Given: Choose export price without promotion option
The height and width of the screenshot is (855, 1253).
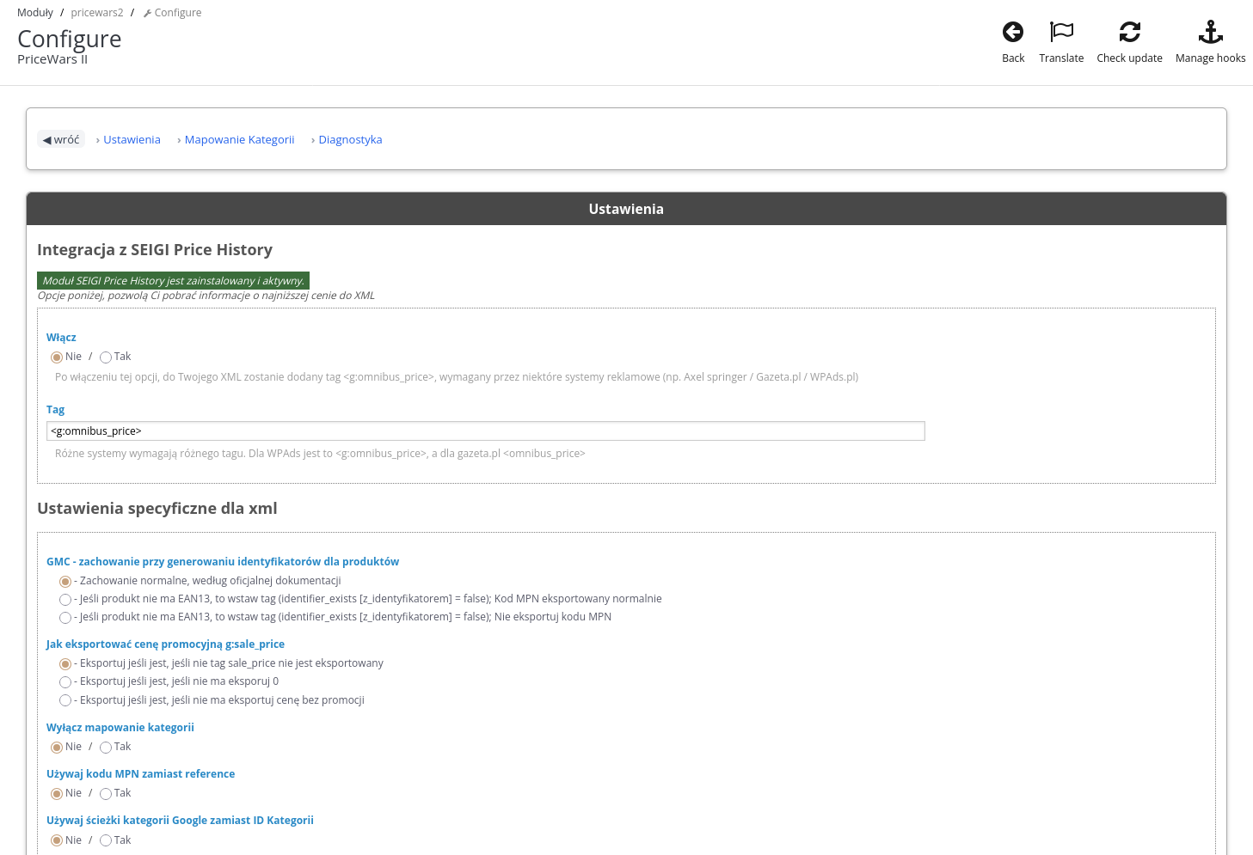Looking at the screenshot, I should click(65, 701).
